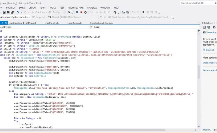Image resolution: width=217 pixels, height=133 pixels.
Task: Click the greyed-out Redo arrow icon
Action: (25, 12)
